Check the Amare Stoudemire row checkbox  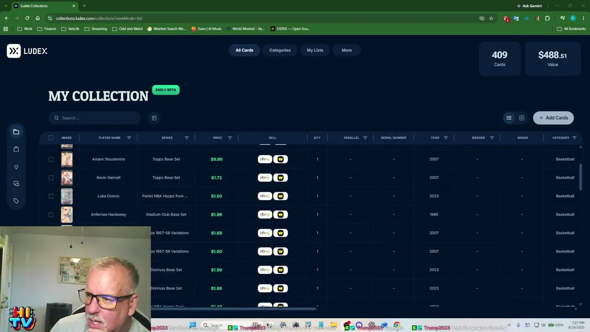click(51, 159)
